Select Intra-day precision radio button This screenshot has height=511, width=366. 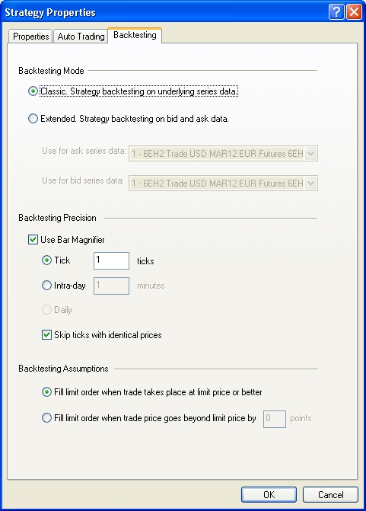coord(46,286)
